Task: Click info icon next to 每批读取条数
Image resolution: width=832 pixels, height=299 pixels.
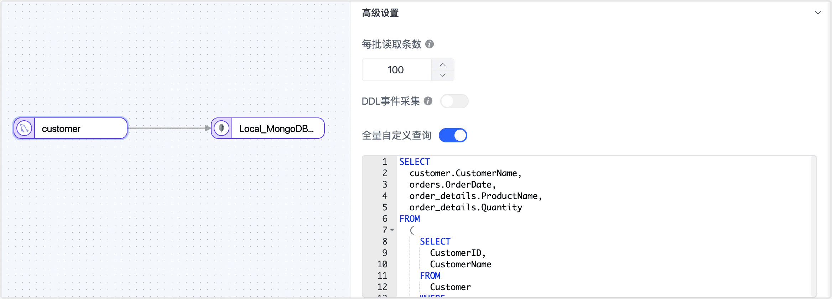Action: point(430,44)
